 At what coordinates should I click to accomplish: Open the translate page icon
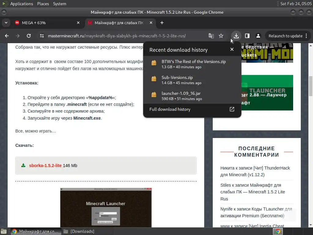click(x=211, y=36)
